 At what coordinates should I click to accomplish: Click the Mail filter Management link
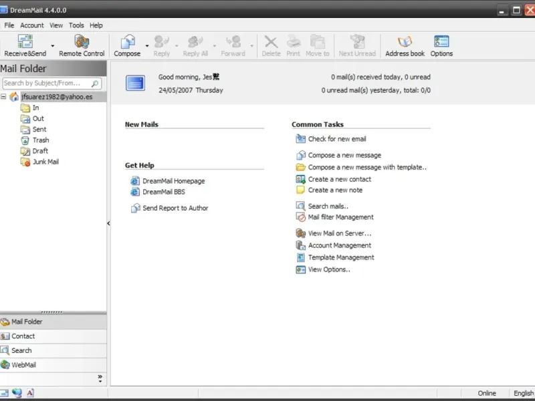point(340,217)
